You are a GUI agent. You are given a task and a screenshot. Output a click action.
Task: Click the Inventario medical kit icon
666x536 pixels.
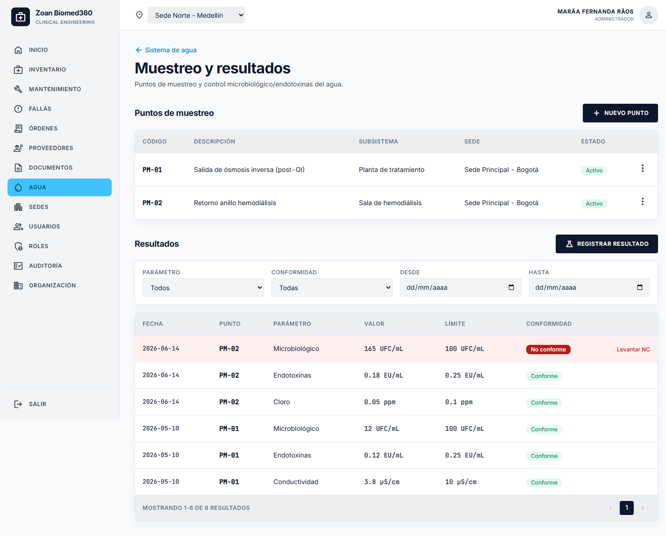point(18,70)
